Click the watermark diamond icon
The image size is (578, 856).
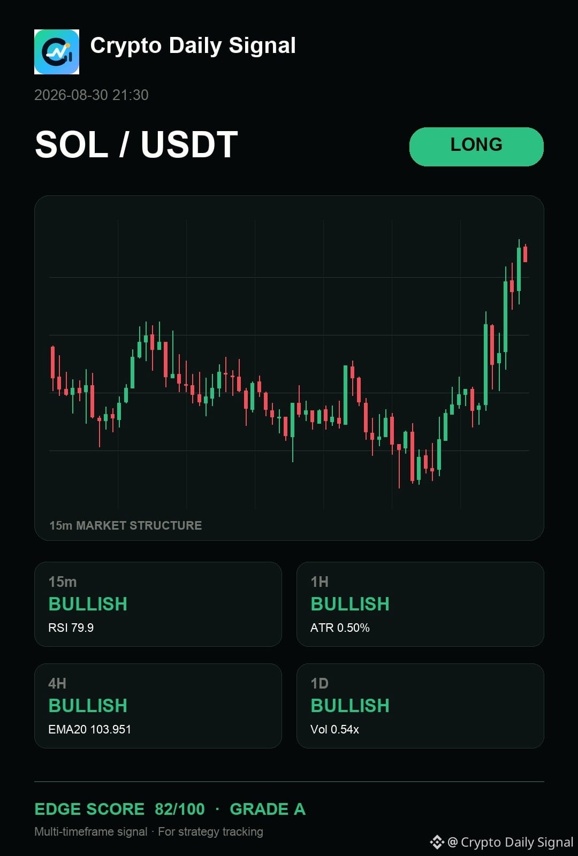437,842
